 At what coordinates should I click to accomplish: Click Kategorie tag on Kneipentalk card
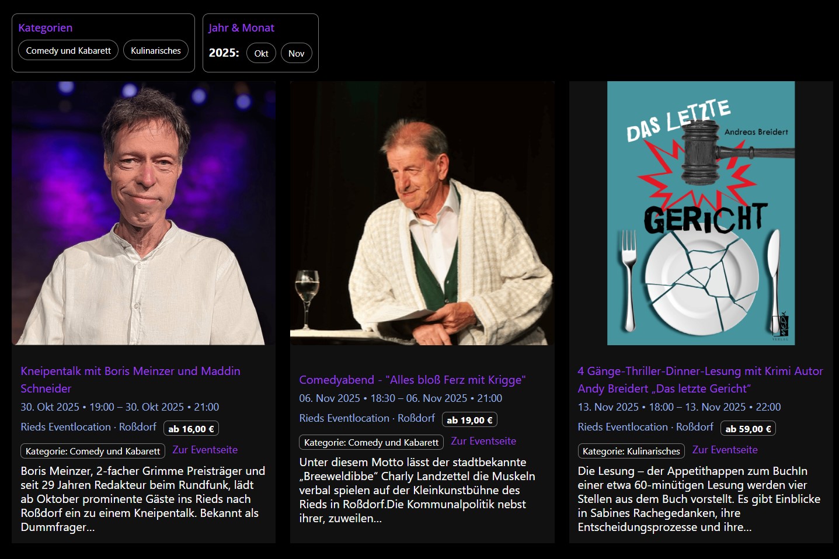click(x=93, y=451)
